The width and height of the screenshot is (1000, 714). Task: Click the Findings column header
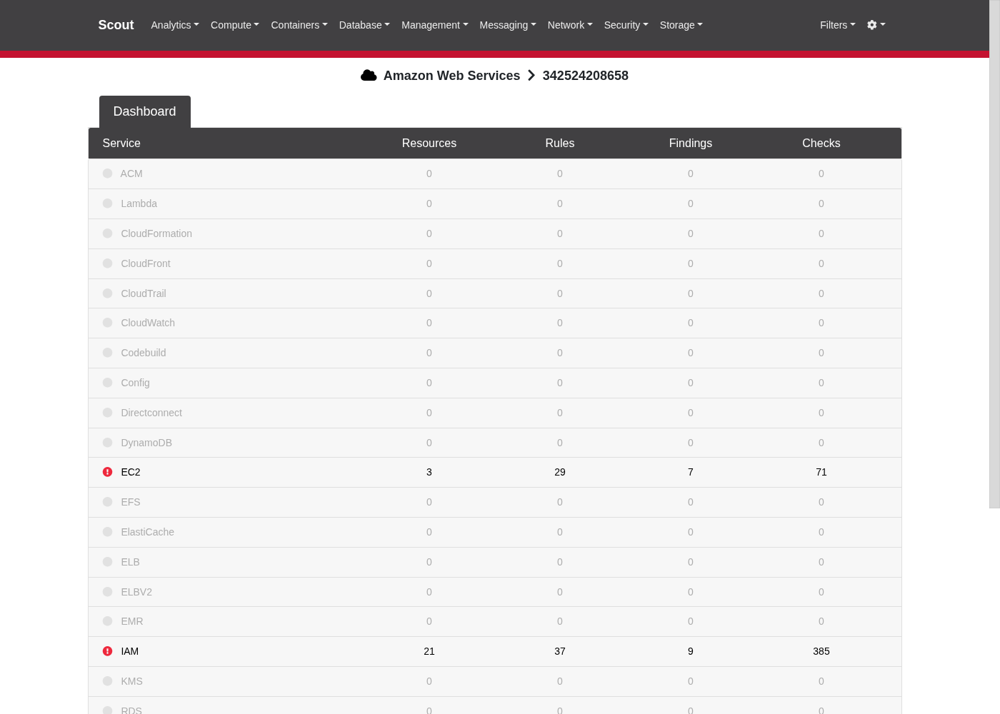(691, 144)
